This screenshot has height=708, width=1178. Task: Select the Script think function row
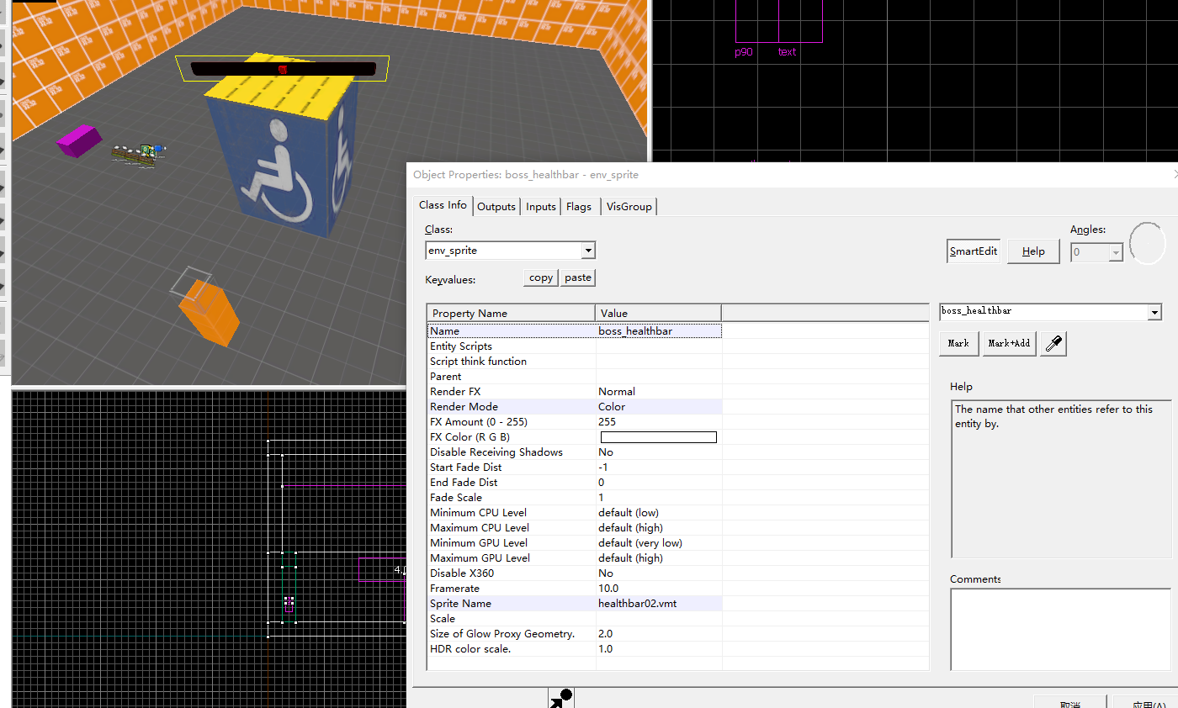pos(575,362)
